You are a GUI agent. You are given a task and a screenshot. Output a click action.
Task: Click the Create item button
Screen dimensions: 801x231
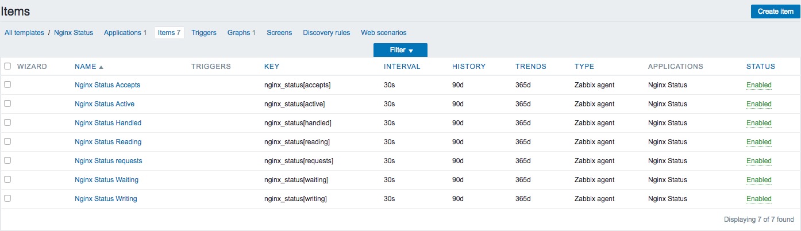(775, 11)
